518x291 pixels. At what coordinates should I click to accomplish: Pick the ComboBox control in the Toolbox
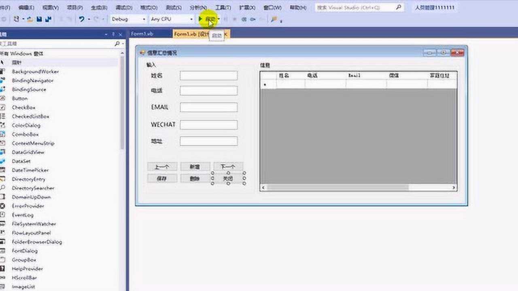(25, 134)
